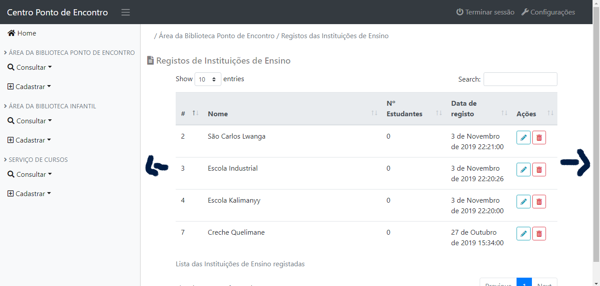Image resolution: width=600 pixels, height=286 pixels.
Task: Edit Creche Quelimane via its pencil icon
Action: tap(523, 233)
